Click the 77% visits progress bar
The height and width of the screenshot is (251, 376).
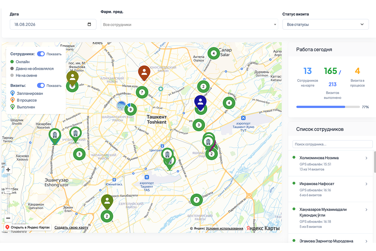point(328,107)
